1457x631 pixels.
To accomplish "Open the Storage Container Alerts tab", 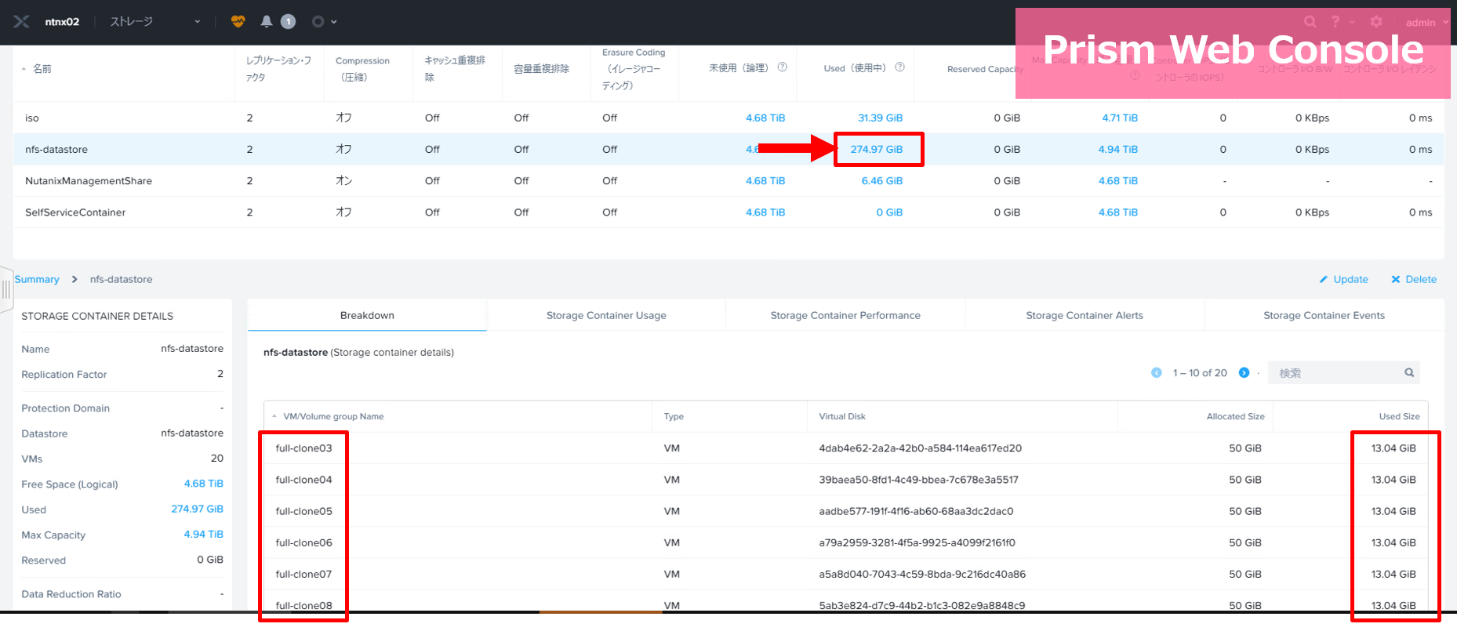I will tap(1085, 316).
